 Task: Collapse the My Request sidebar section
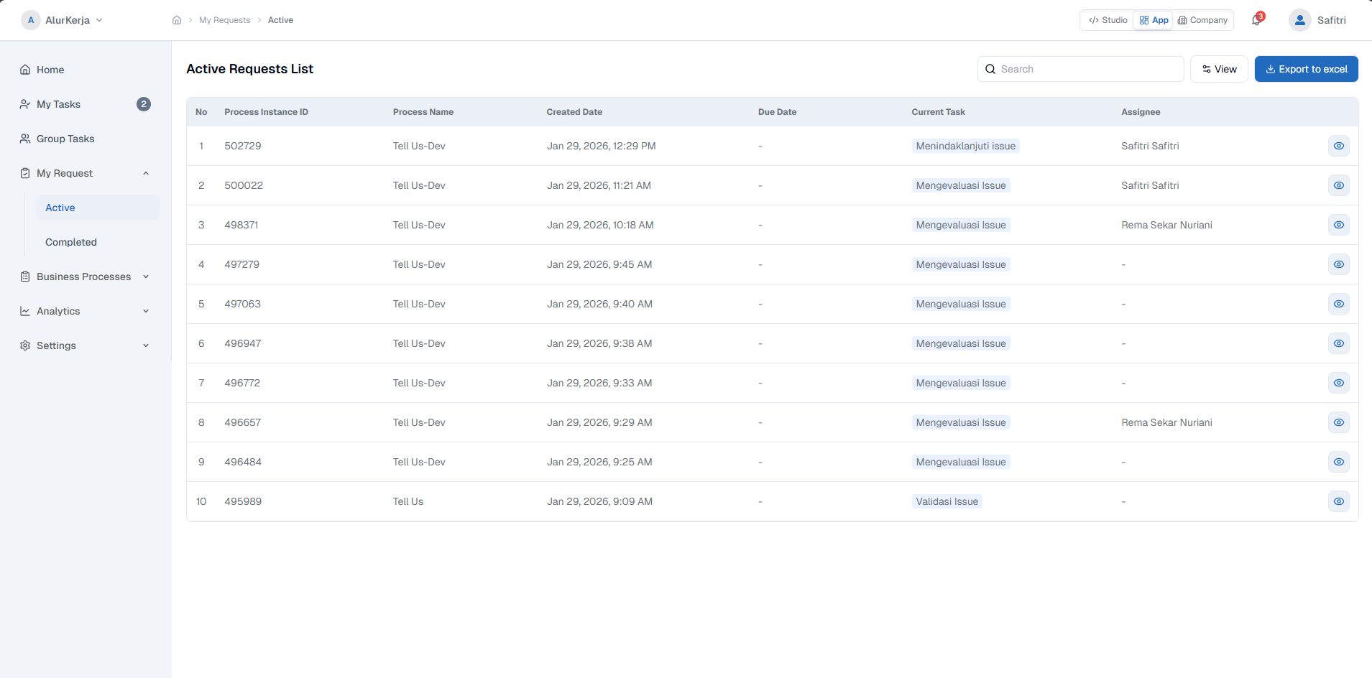tap(146, 172)
